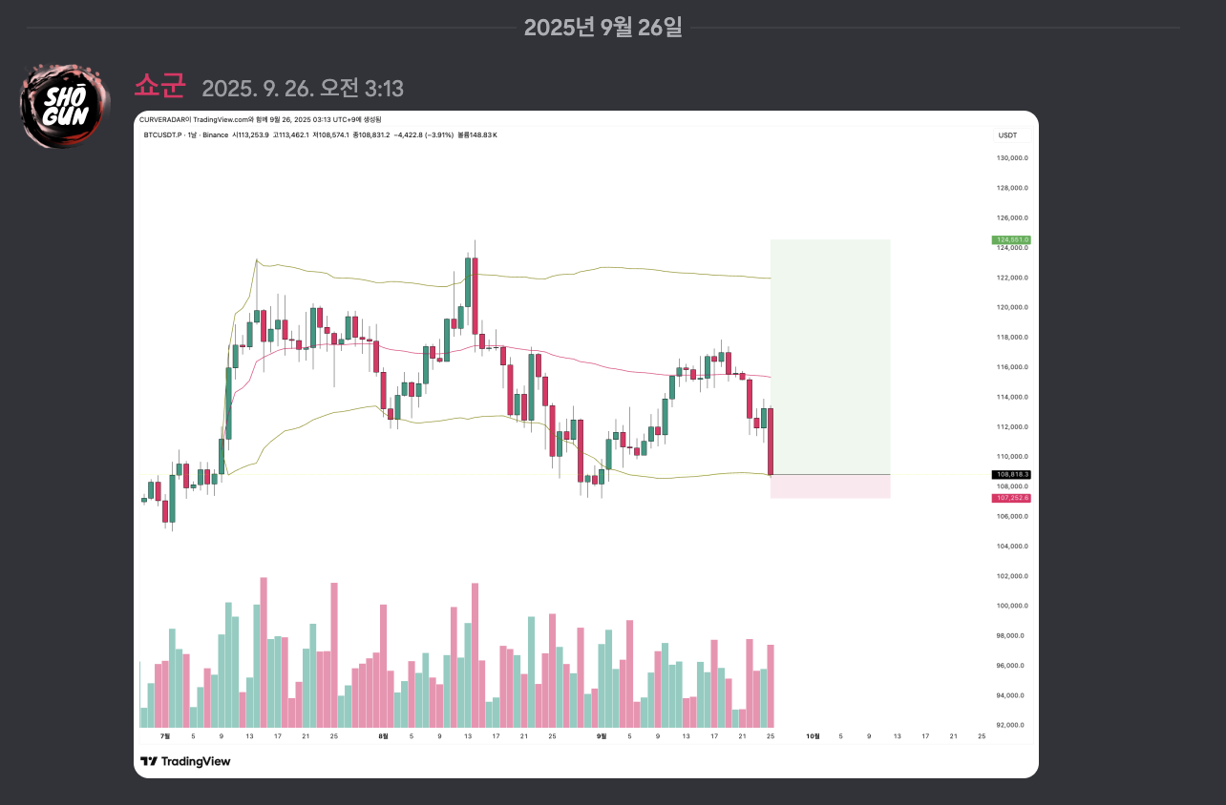Click the 10월 label on time axis
The image size is (1226, 805).
click(813, 736)
